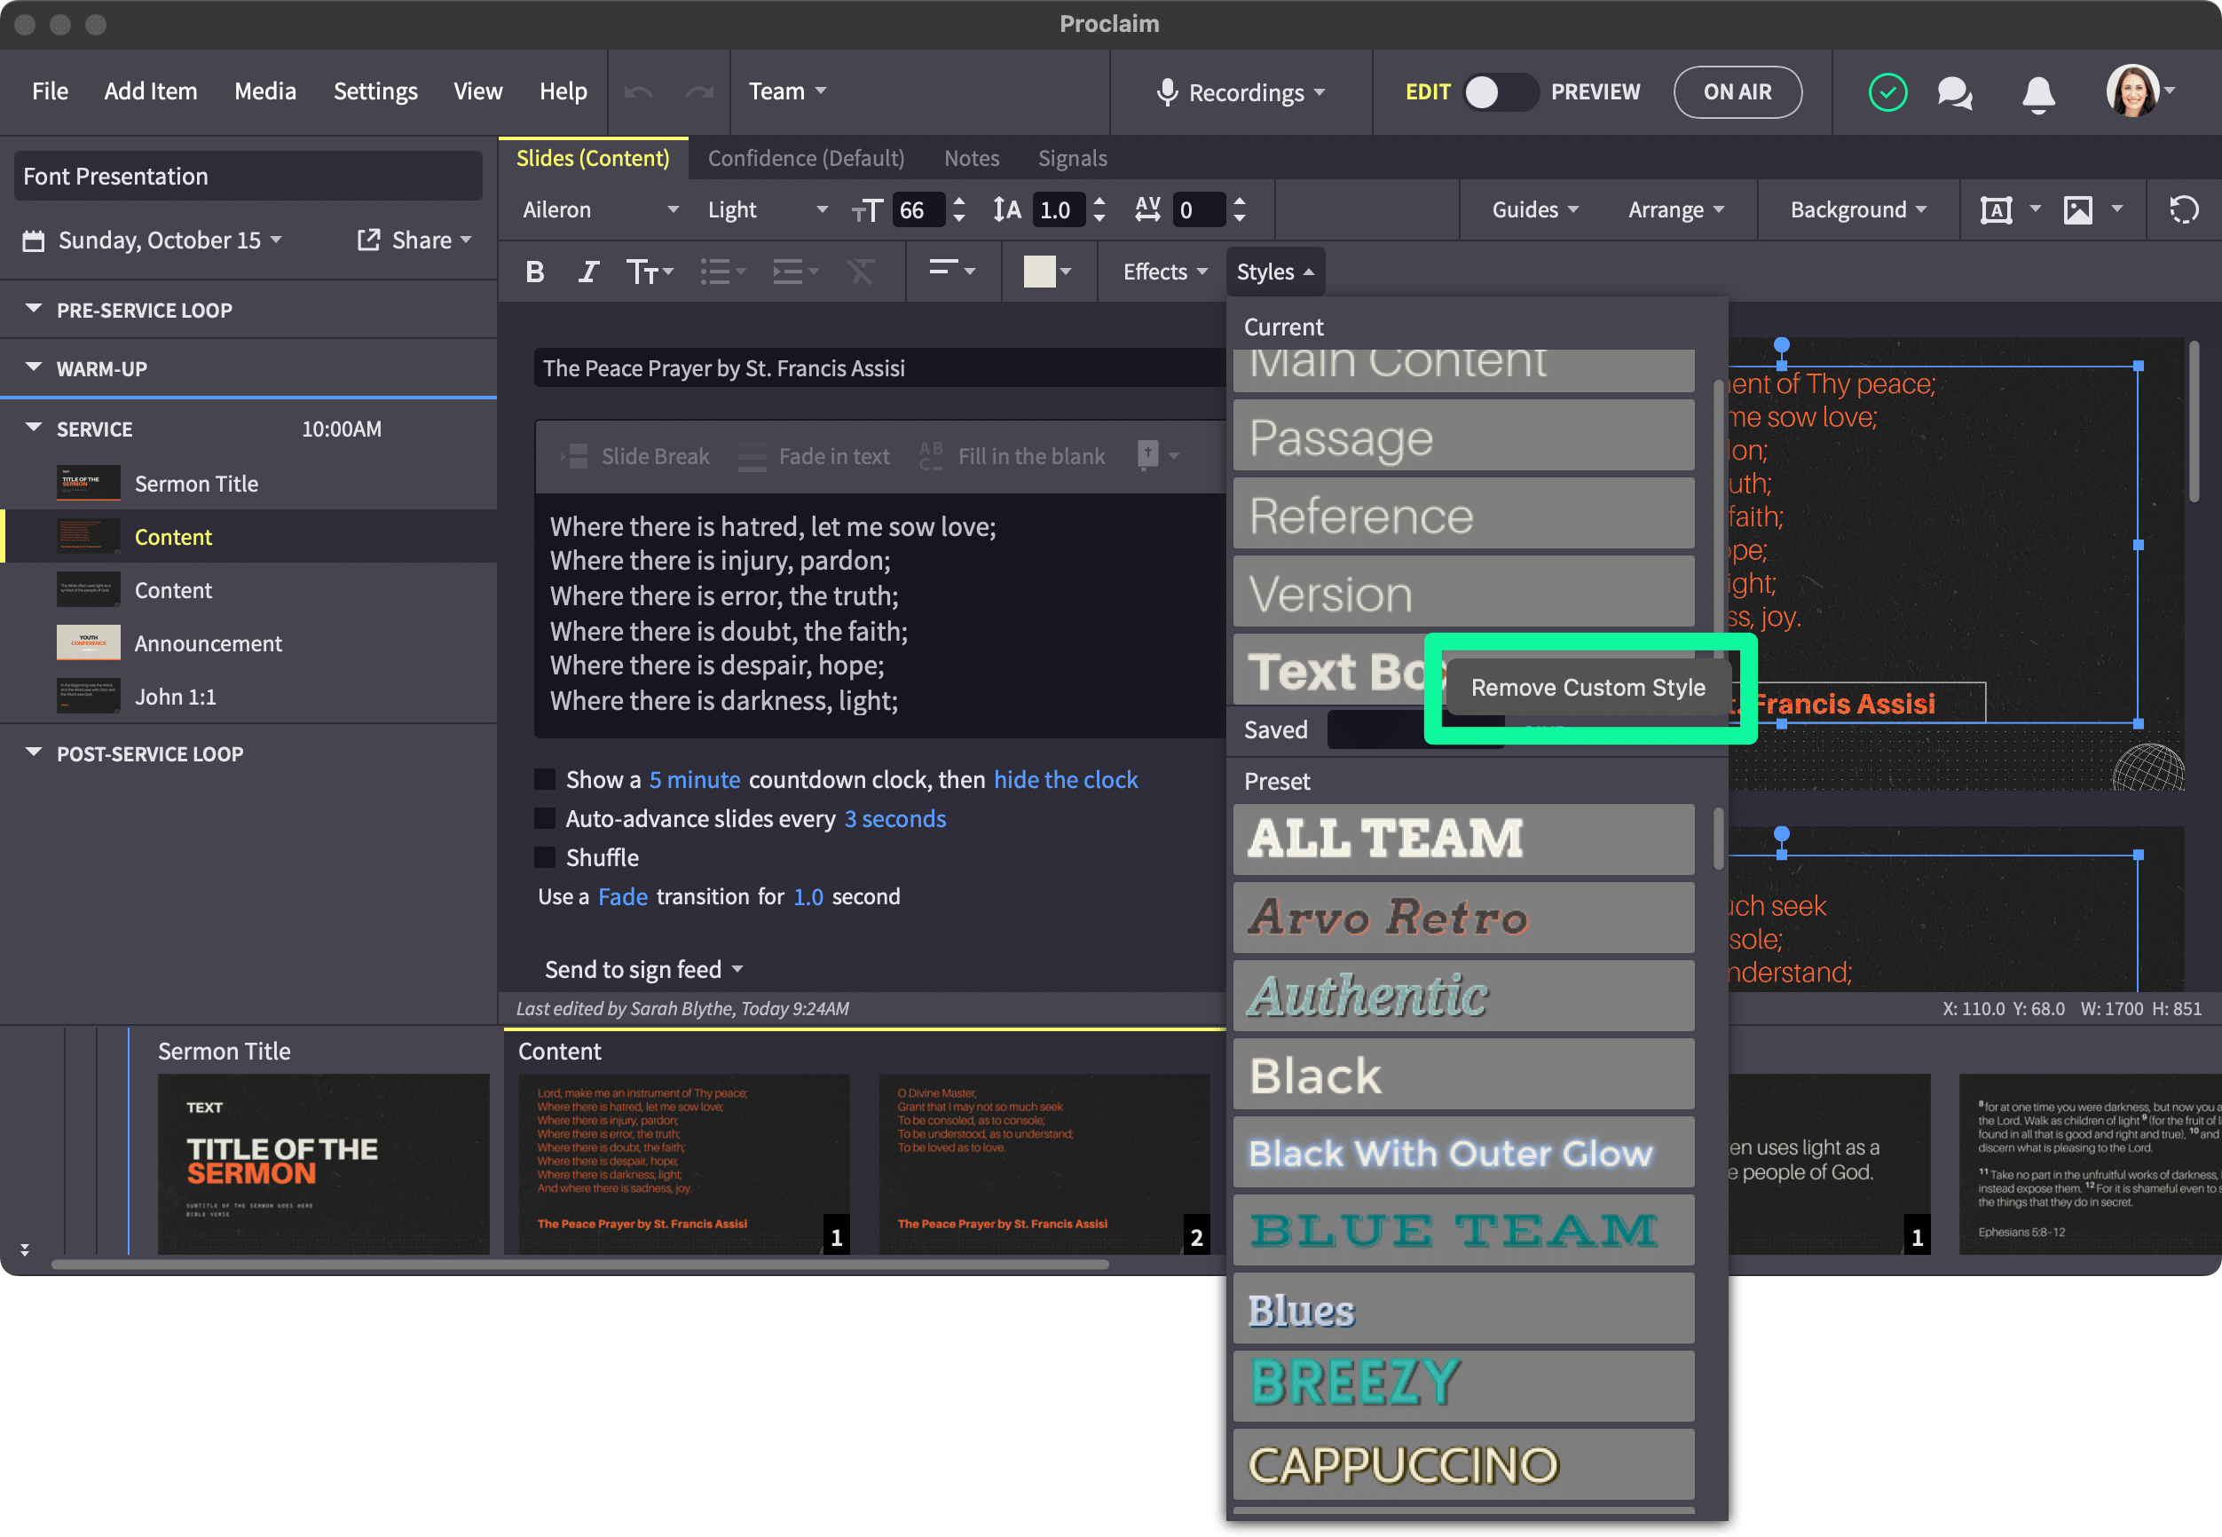Click the clear formatting icon
Image resolution: width=2222 pixels, height=1537 pixels.
pyautogui.click(x=861, y=272)
